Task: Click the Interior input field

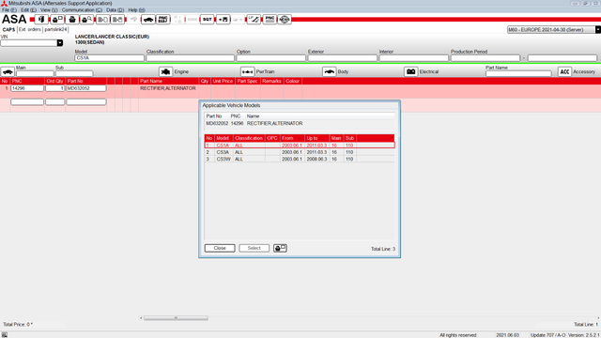Action: click(x=414, y=58)
